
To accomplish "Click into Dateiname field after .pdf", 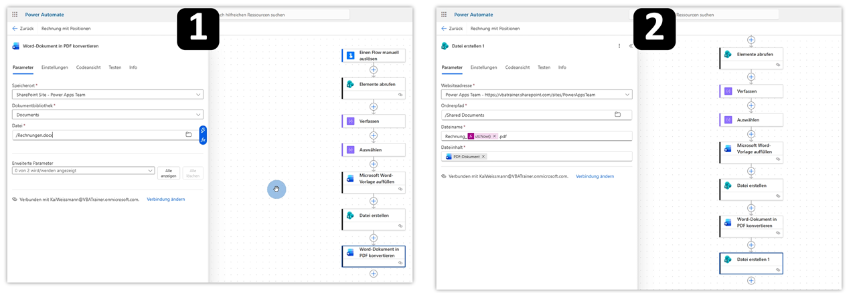I will click(x=537, y=136).
